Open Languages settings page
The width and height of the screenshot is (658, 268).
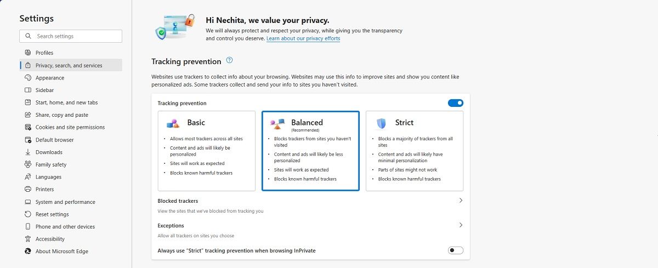coord(48,177)
